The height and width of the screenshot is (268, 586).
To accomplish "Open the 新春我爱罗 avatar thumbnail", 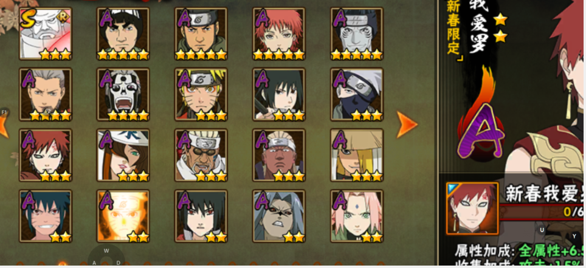I will pyautogui.click(x=472, y=208).
